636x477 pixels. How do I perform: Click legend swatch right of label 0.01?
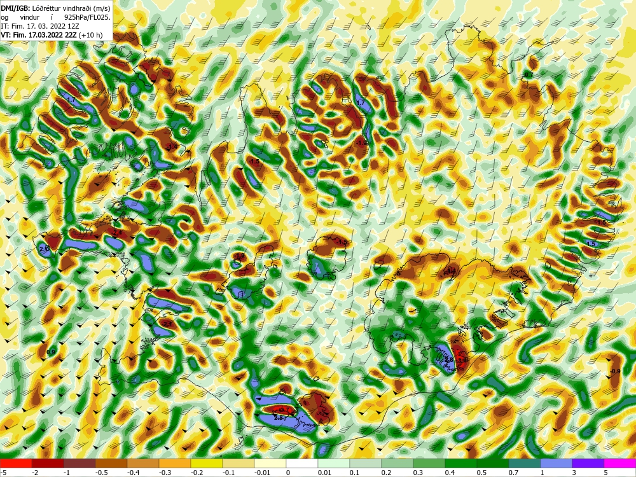pos(334,463)
